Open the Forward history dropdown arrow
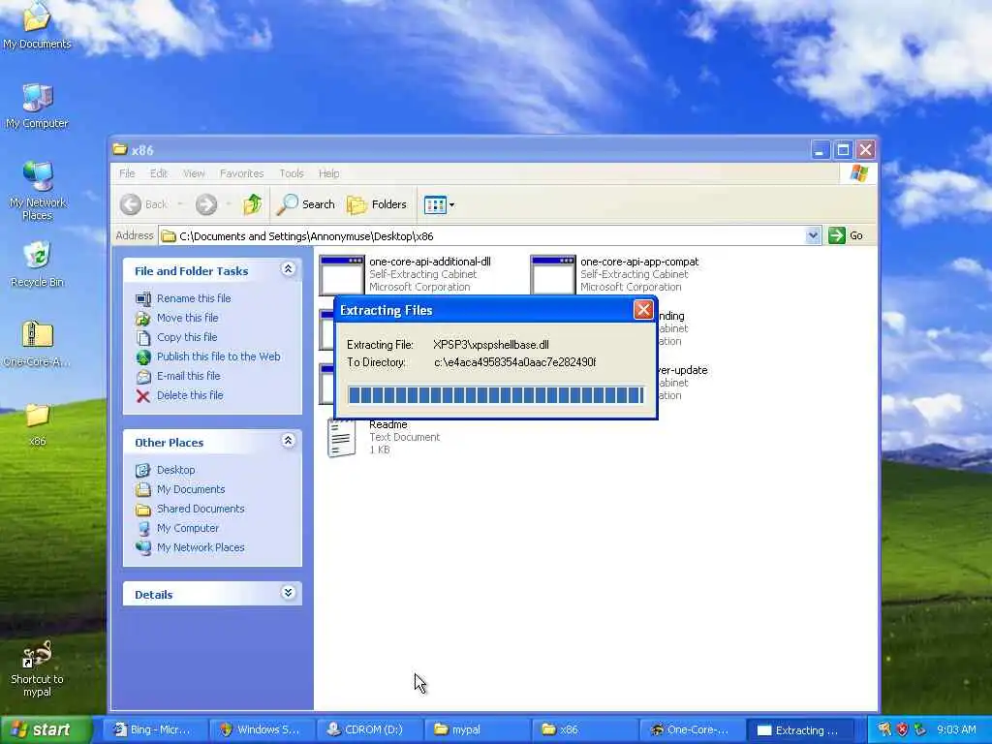The height and width of the screenshot is (744, 992). (228, 204)
